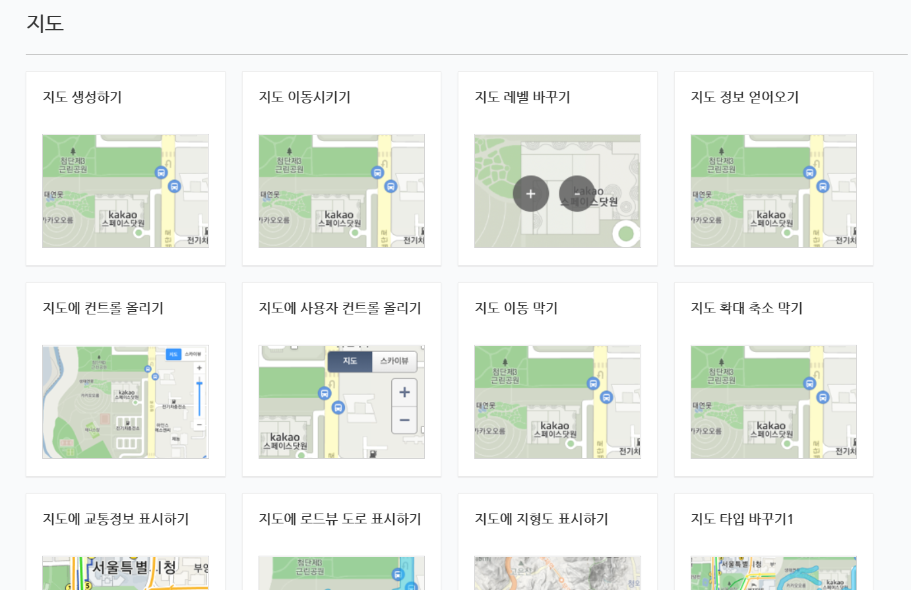
Task: Open the 지도 이동 막기 title link
Action: pos(516,309)
